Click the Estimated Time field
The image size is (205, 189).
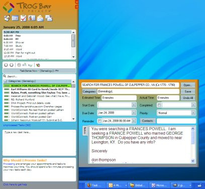(119, 98)
